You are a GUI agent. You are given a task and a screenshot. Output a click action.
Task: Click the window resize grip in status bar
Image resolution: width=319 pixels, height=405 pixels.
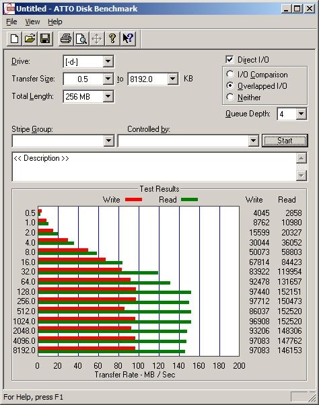(x=312, y=397)
